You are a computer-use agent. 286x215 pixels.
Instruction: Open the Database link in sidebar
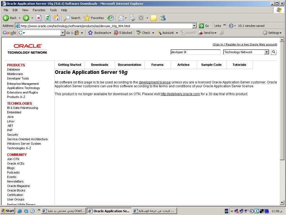pos(13,69)
